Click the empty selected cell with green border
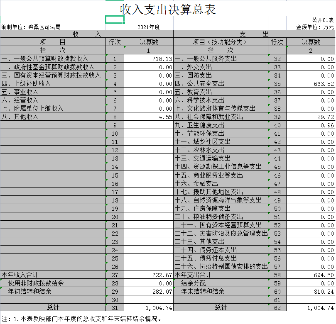Screen dimensions: 336x324 pyautogui.click(x=115, y=19)
